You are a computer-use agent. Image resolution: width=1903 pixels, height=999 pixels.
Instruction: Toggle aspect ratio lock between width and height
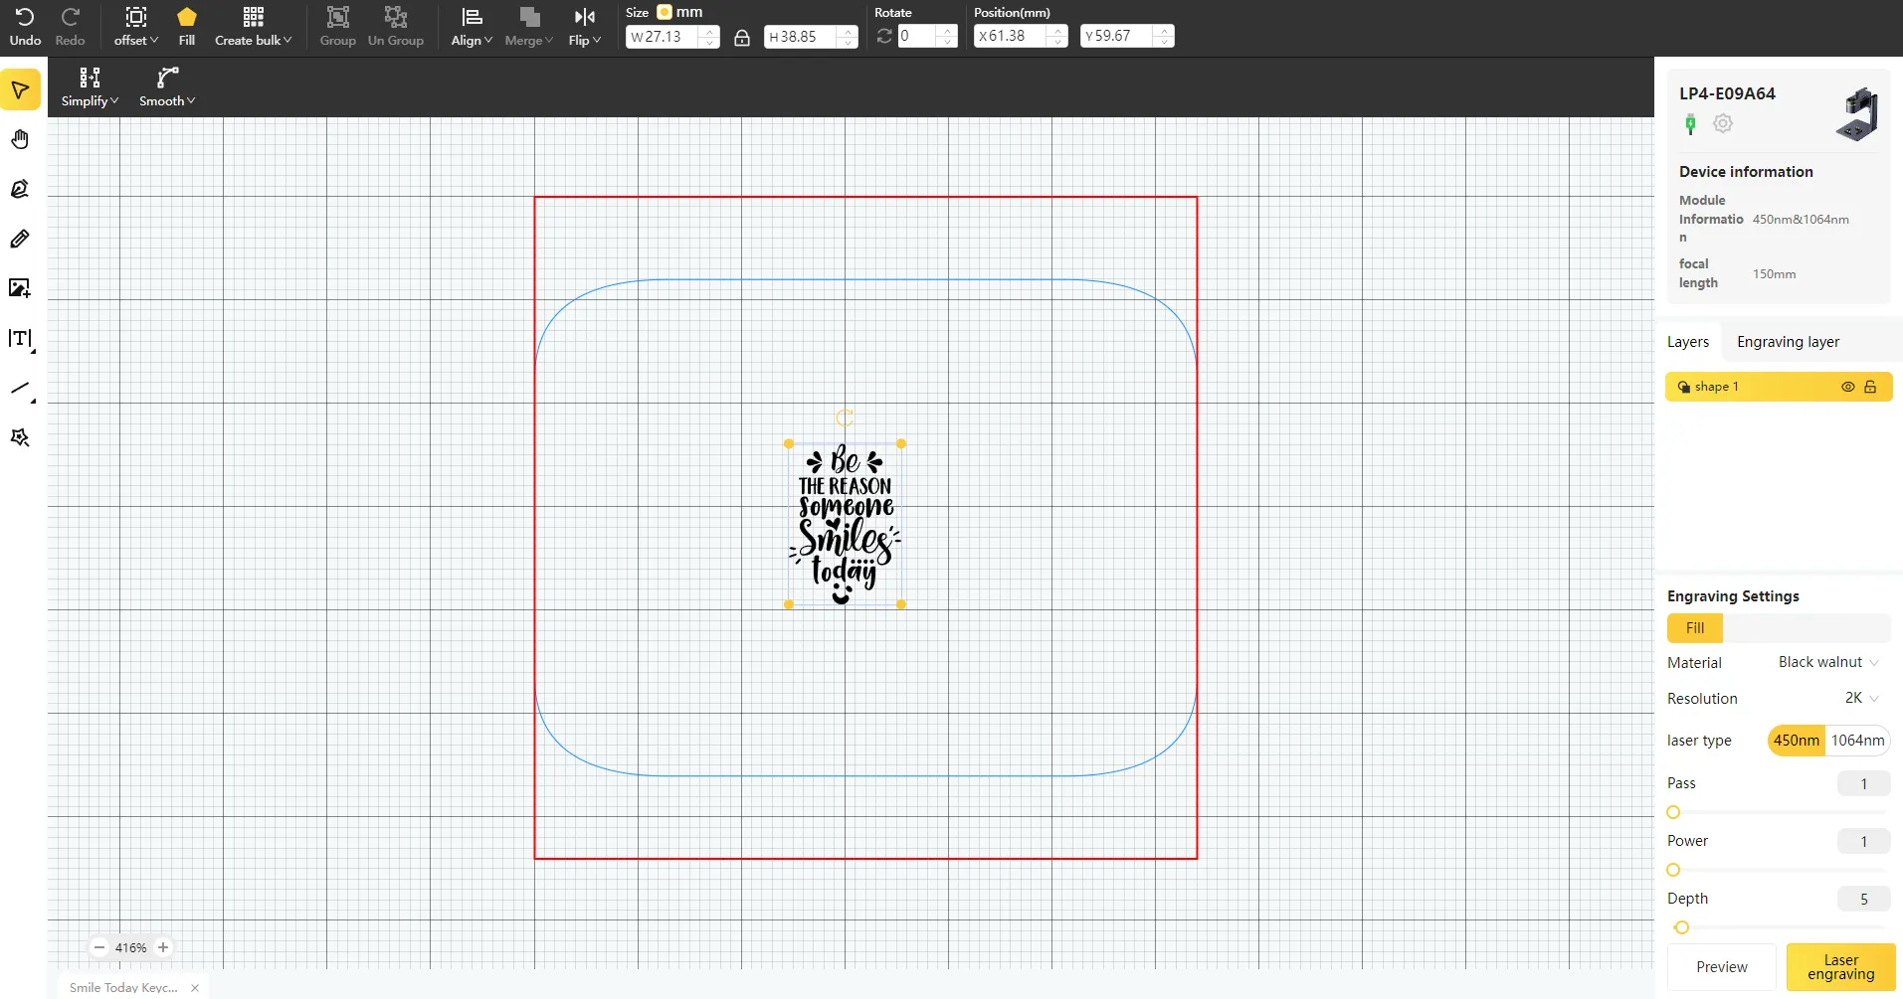(x=742, y=38)
